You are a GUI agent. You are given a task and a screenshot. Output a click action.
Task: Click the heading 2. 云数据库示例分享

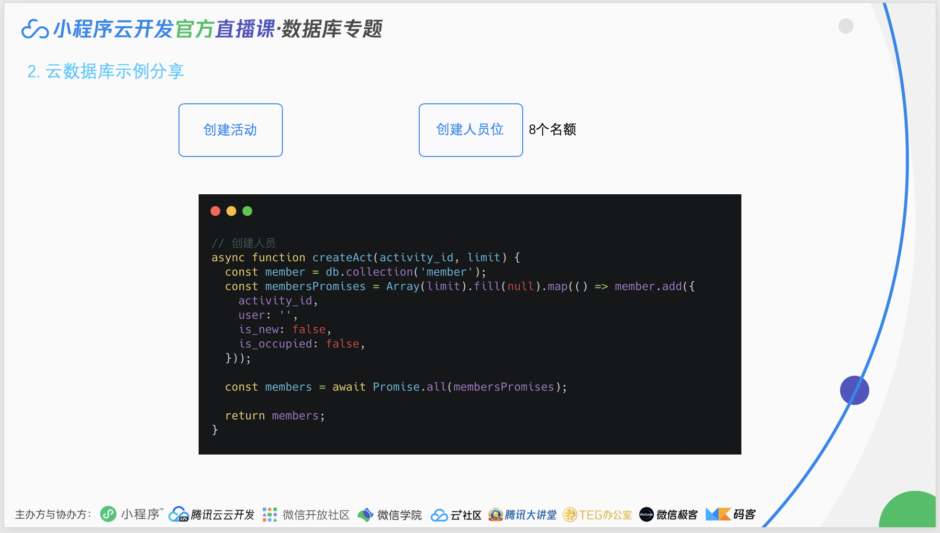pos(106,71)
